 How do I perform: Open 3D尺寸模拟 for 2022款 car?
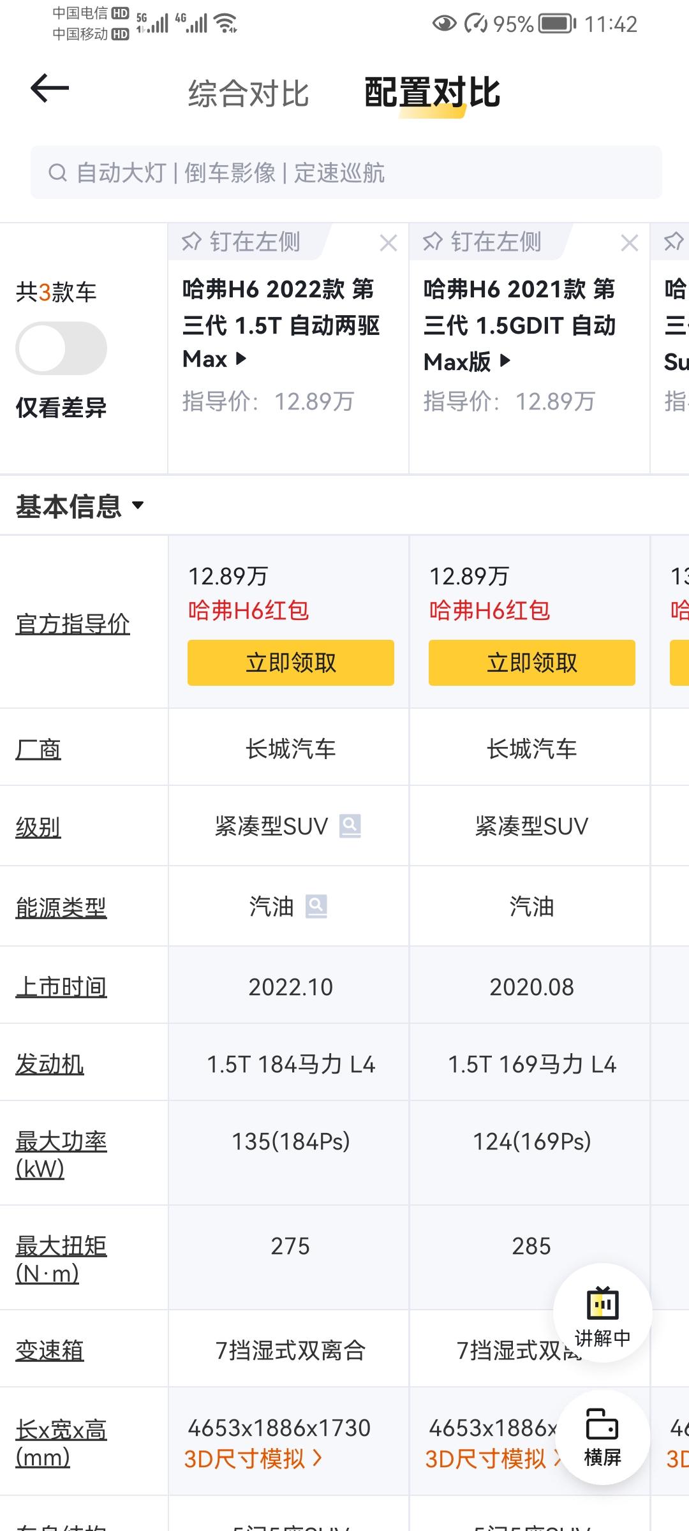(253, 1459)
